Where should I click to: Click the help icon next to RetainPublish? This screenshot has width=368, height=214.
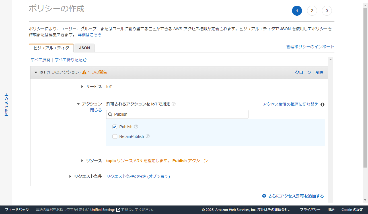point(148,136)
